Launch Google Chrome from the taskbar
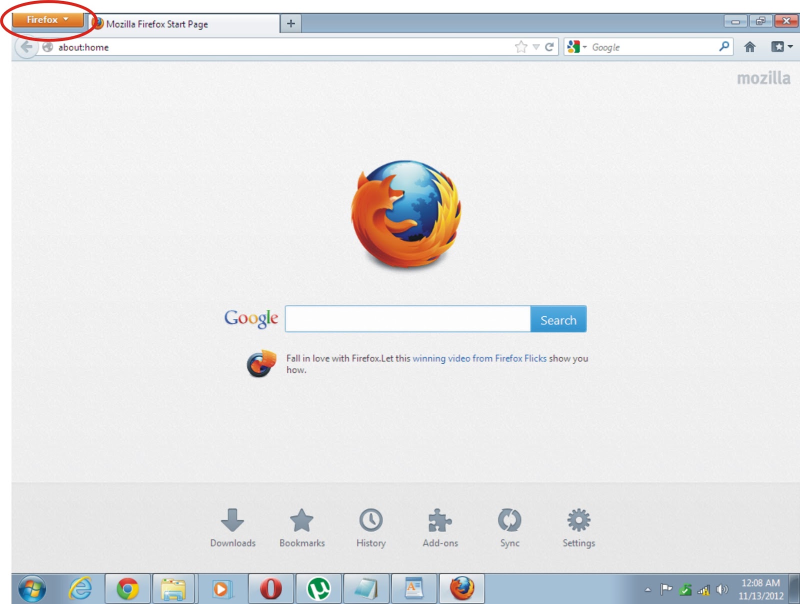This screenshot has width=800, height=604. [127, 589]
